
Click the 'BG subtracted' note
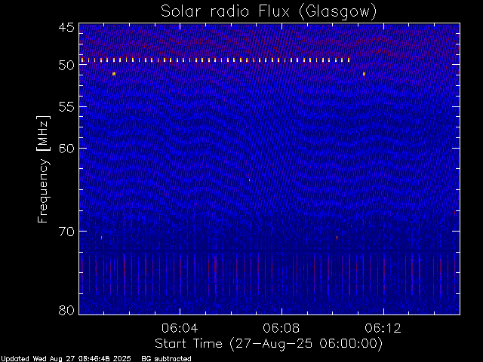[x=166, y=359]
